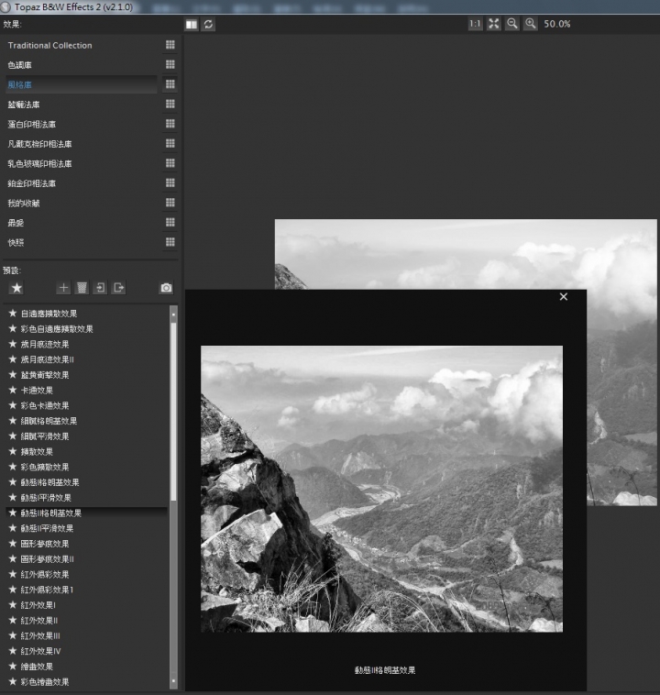
Task: Apply the 彩色卡通效果 preset
Action: (45, 405)
